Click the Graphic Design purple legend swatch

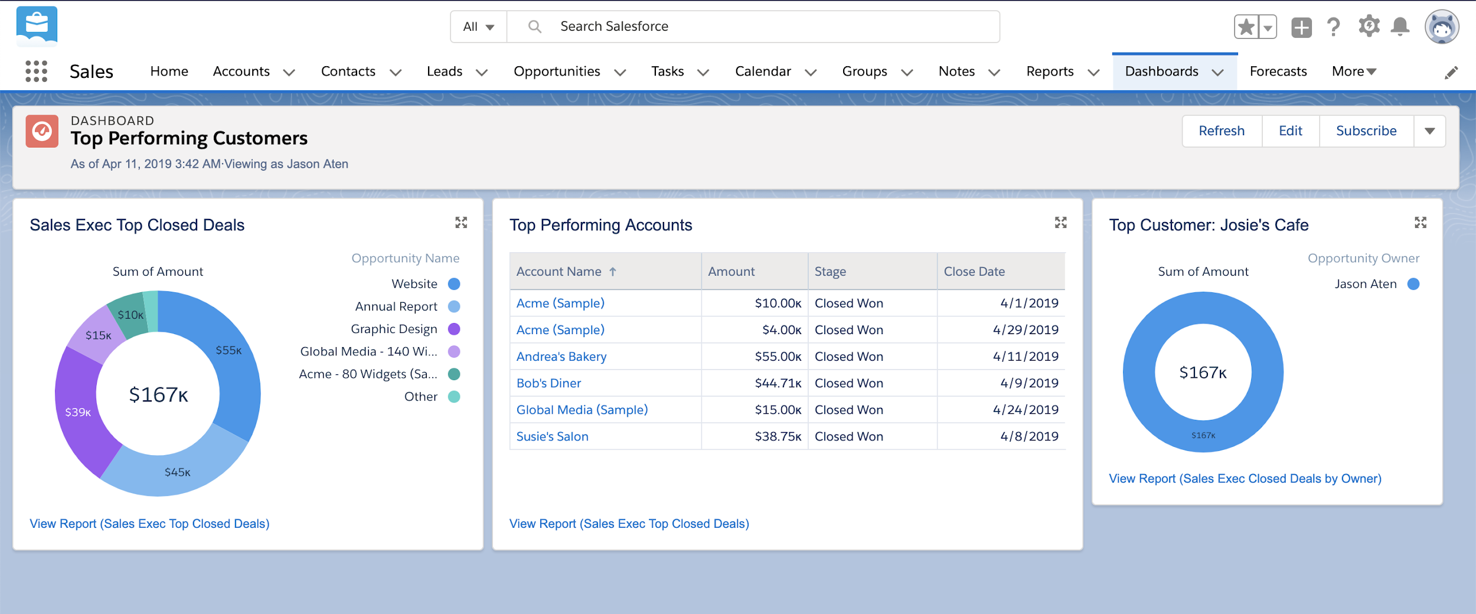[x=454, y=329]
